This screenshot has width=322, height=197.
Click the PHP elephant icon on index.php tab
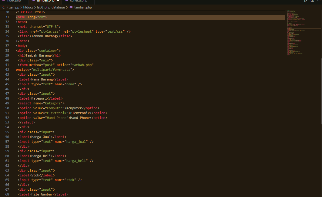click(x=4, y=1)
